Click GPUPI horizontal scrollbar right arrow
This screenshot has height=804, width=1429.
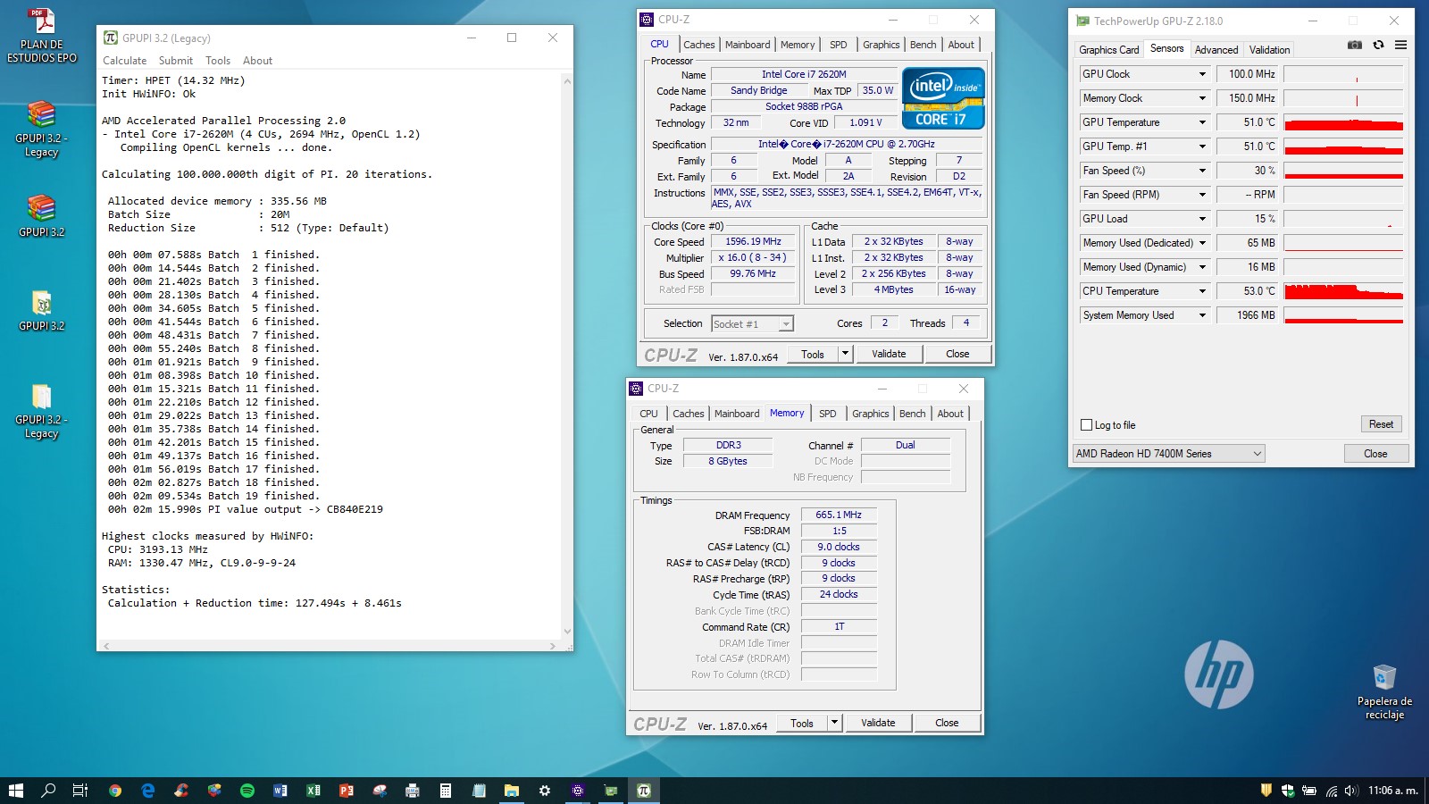pyautogui.click(x=553, y=645)
